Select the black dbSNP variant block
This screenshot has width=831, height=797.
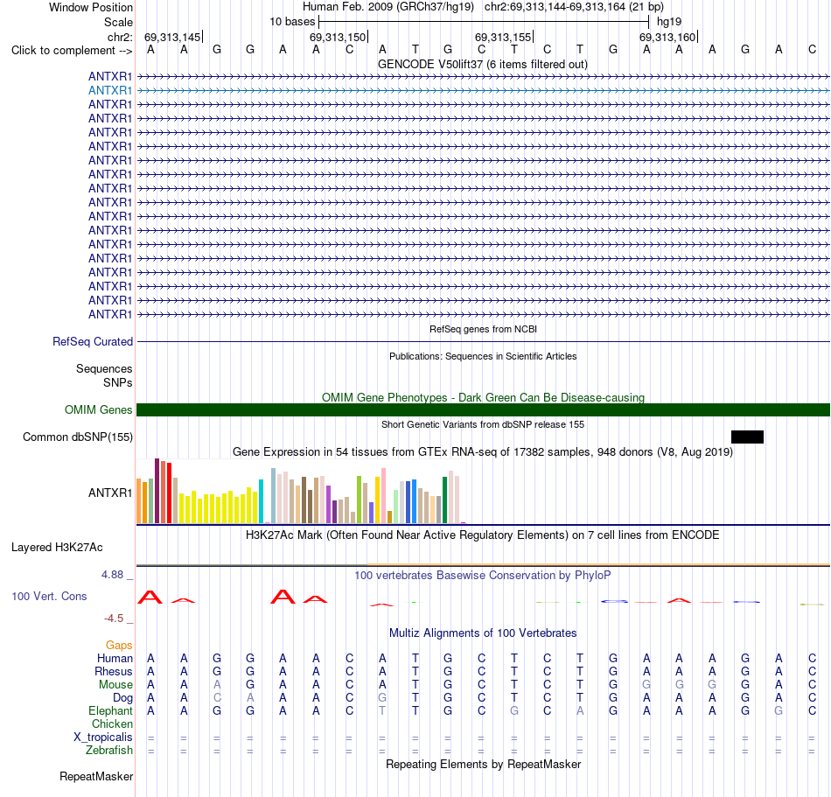[747, 437]
